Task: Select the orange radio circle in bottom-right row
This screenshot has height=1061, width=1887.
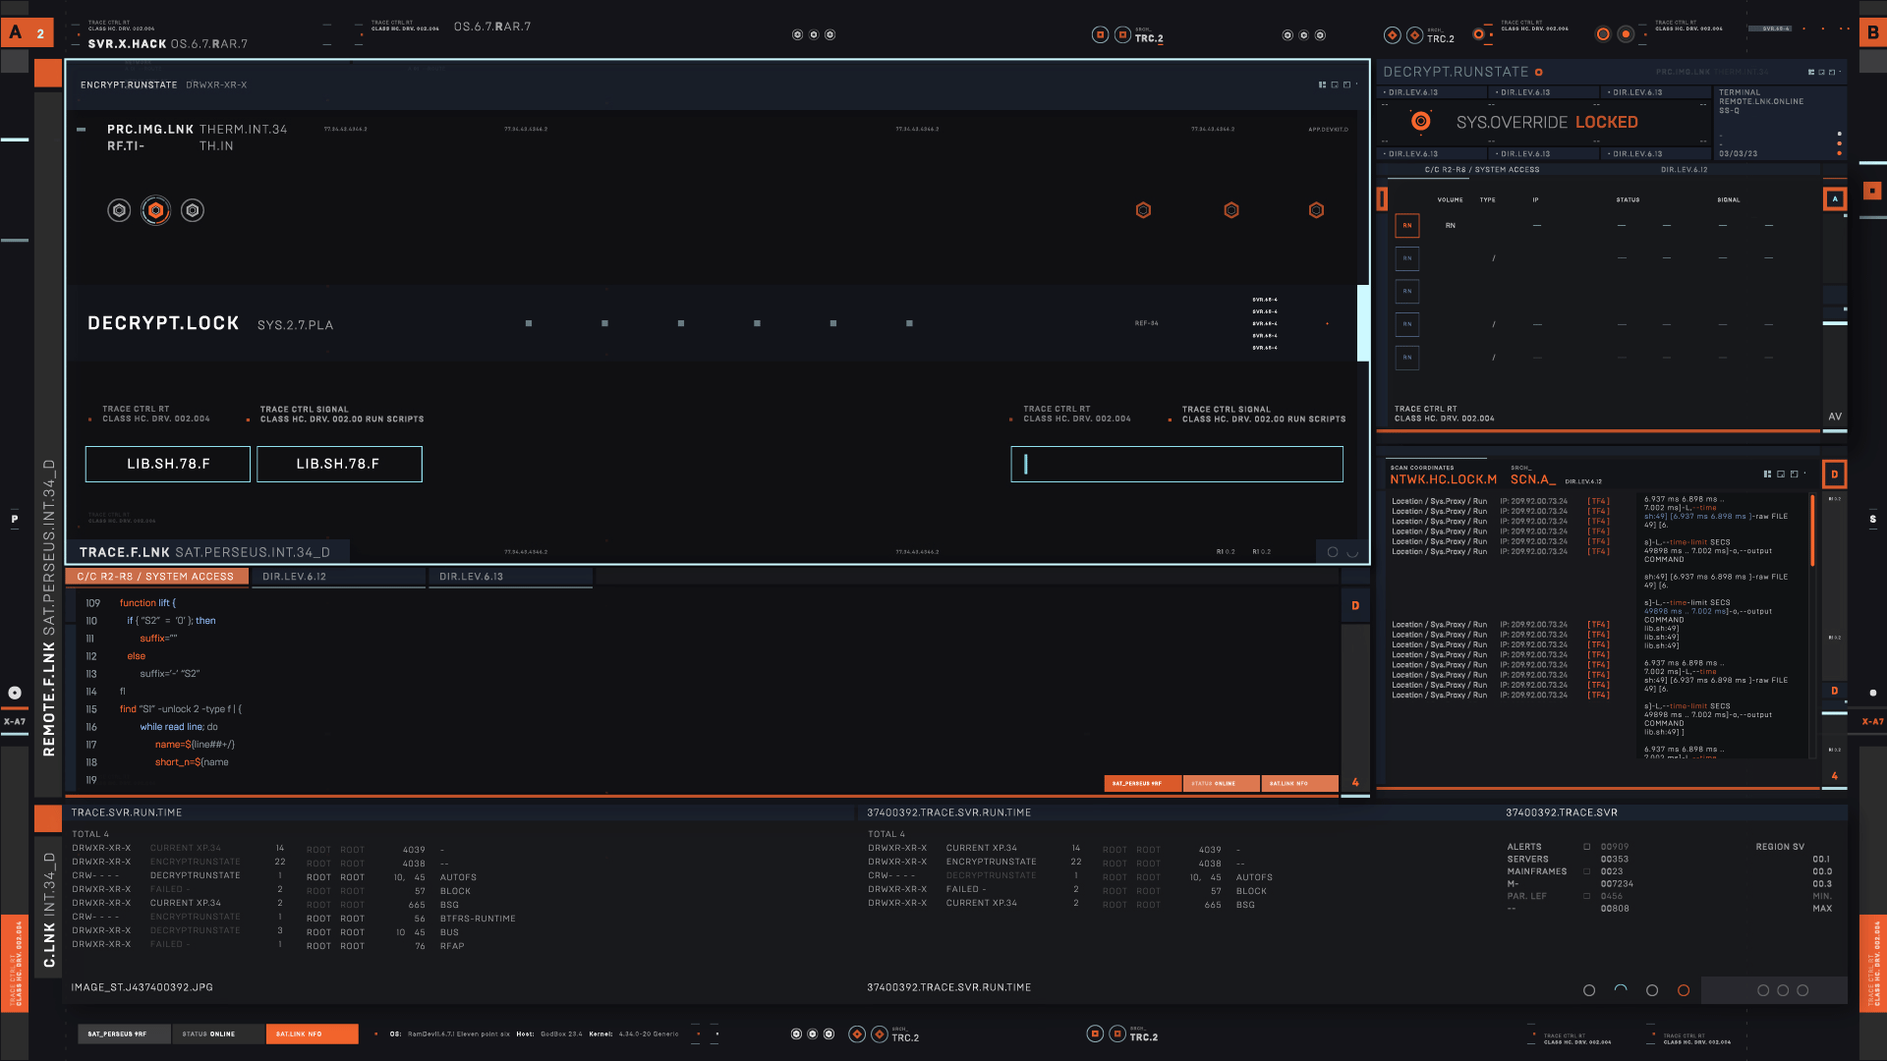Action: (1684, 990)
